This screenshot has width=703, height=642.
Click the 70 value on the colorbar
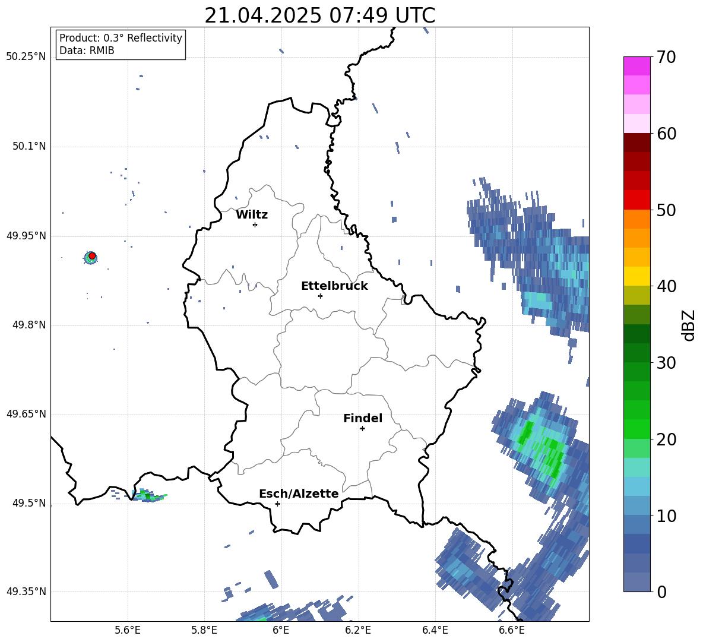[666, 57]
